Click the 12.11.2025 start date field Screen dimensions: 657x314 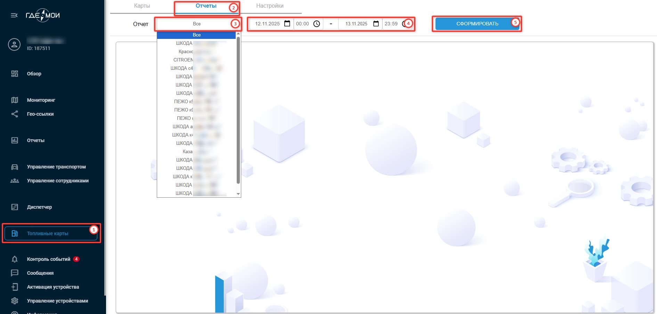tap(267, 24)
